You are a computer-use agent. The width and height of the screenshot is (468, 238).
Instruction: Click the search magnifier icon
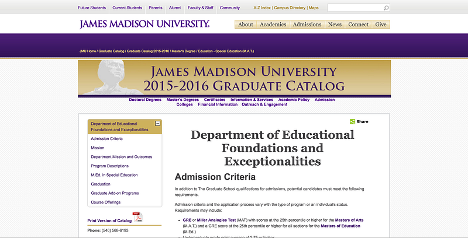[x=386, y=8]
